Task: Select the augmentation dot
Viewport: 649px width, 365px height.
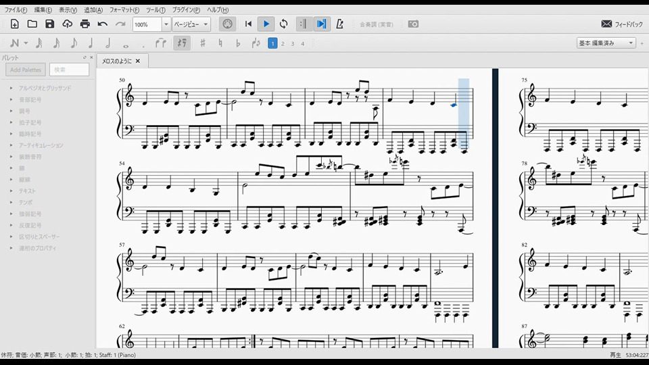Action: [x=143, y=45]
